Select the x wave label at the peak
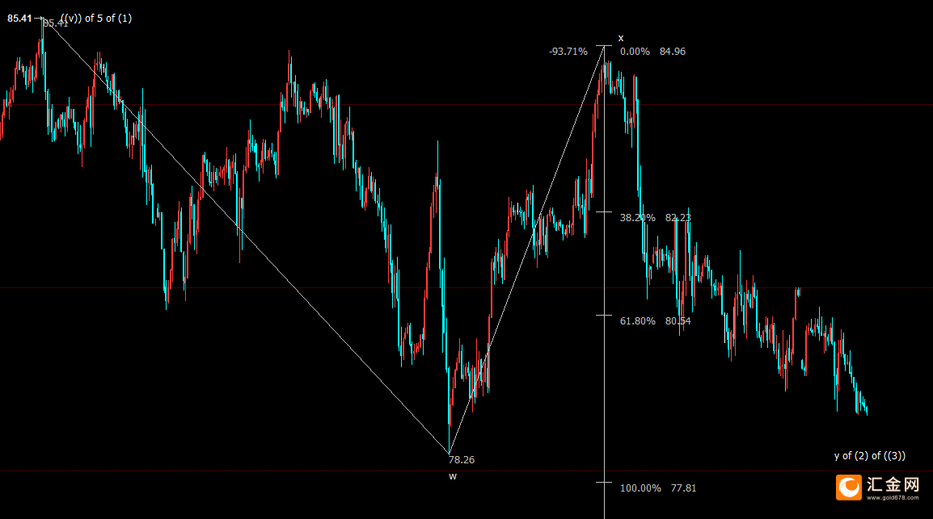This screenshot has height=519, width=933. pyautogui.click(x=621, y=38)
